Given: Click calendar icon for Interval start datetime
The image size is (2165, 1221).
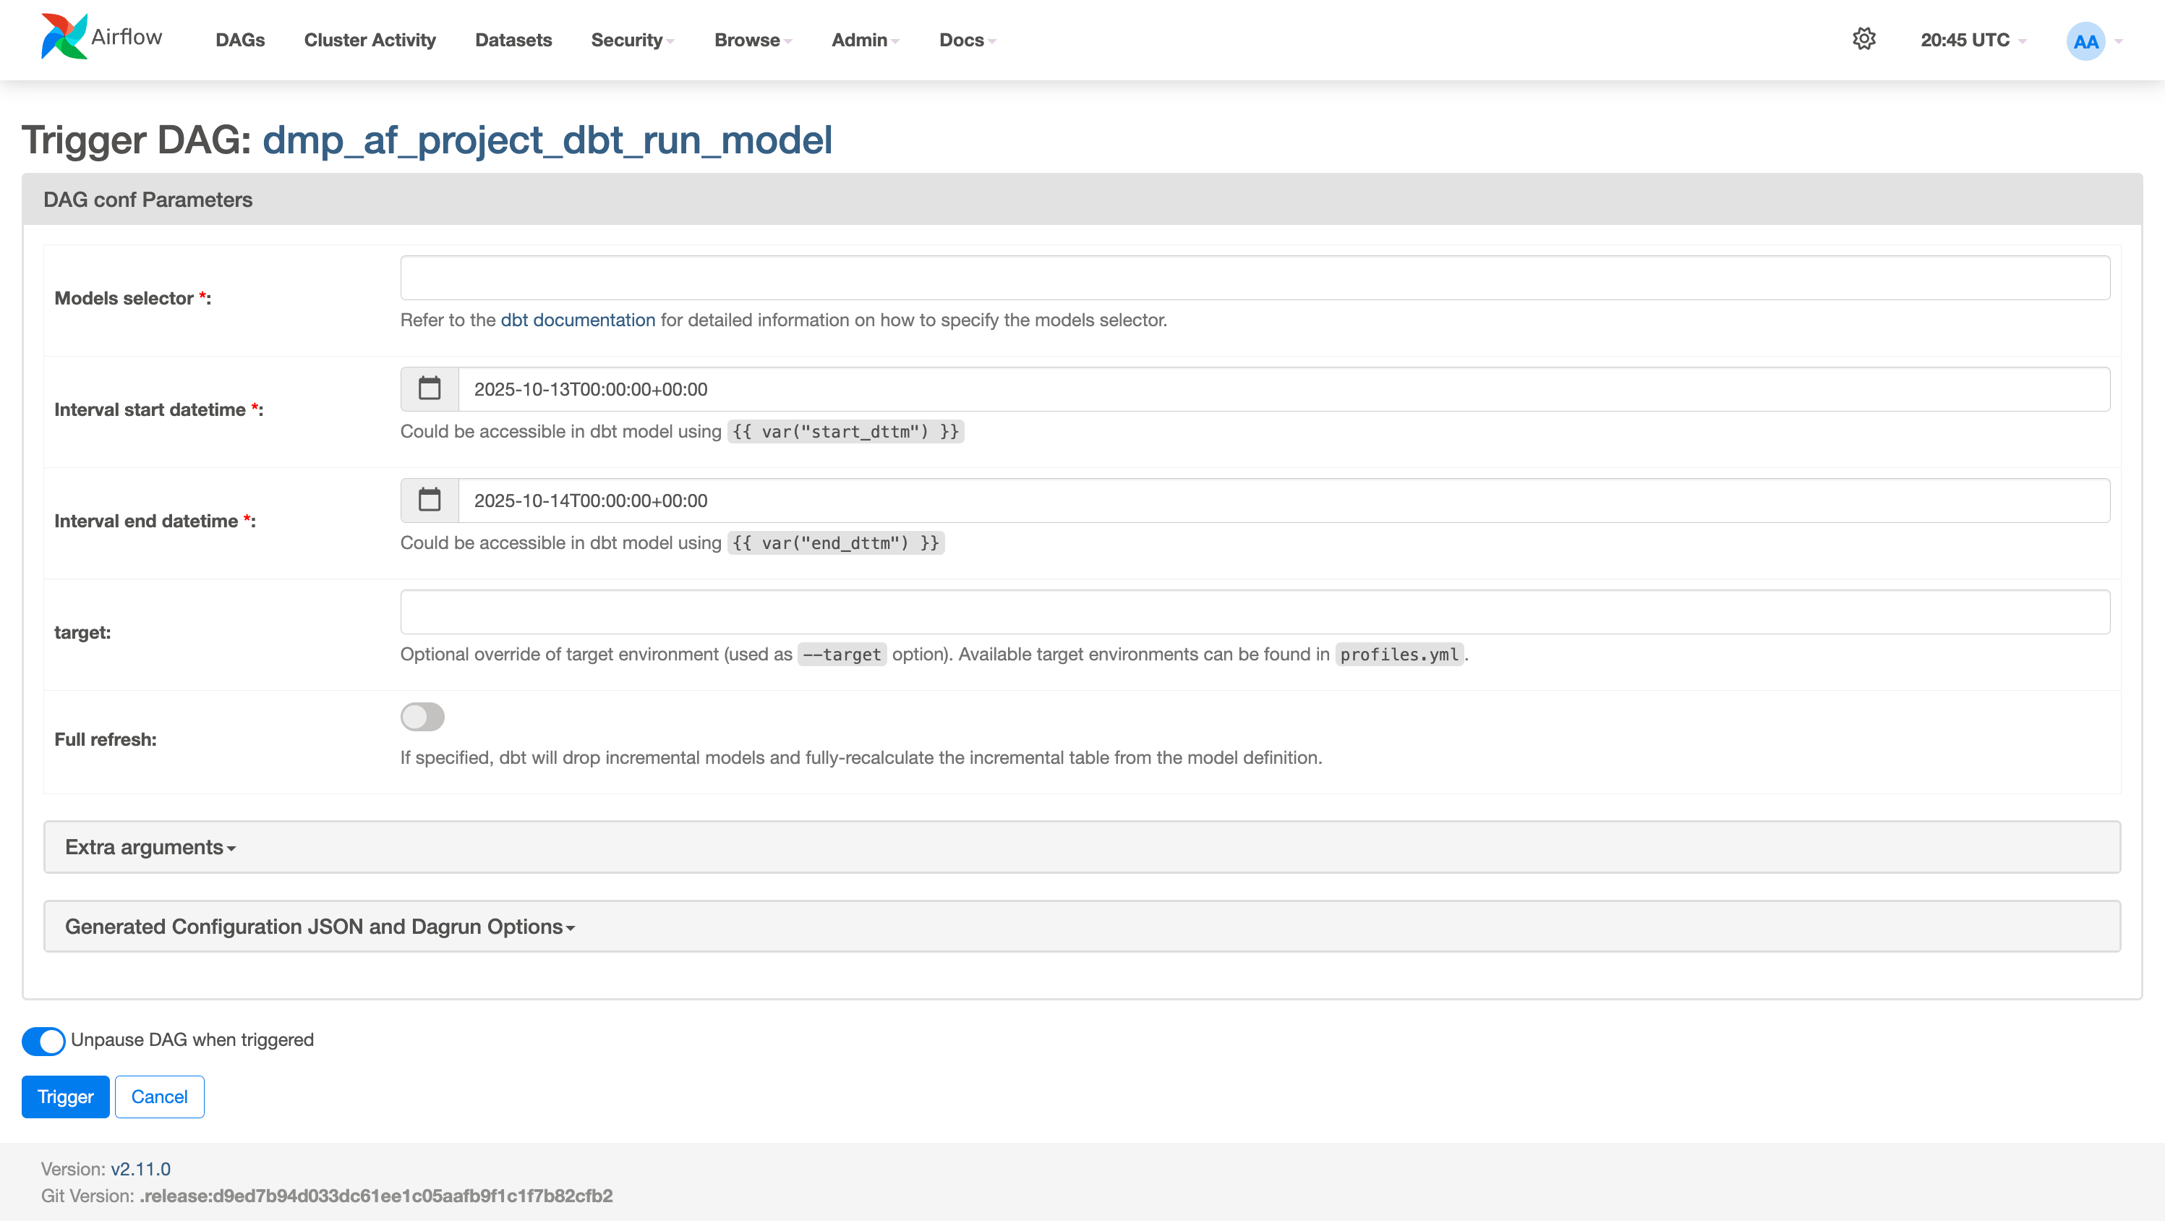Looking at the screenshot, I should click(430, 388).
